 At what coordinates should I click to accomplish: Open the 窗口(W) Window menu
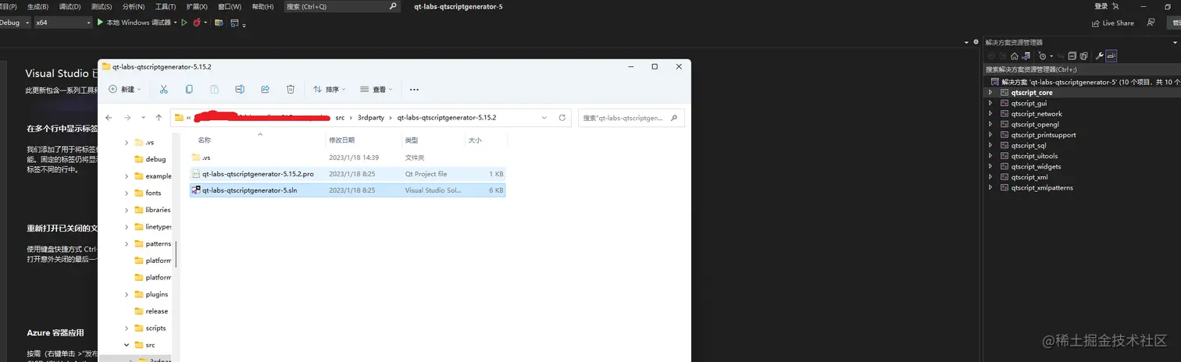pyautogui.click(x=230, y=6)
